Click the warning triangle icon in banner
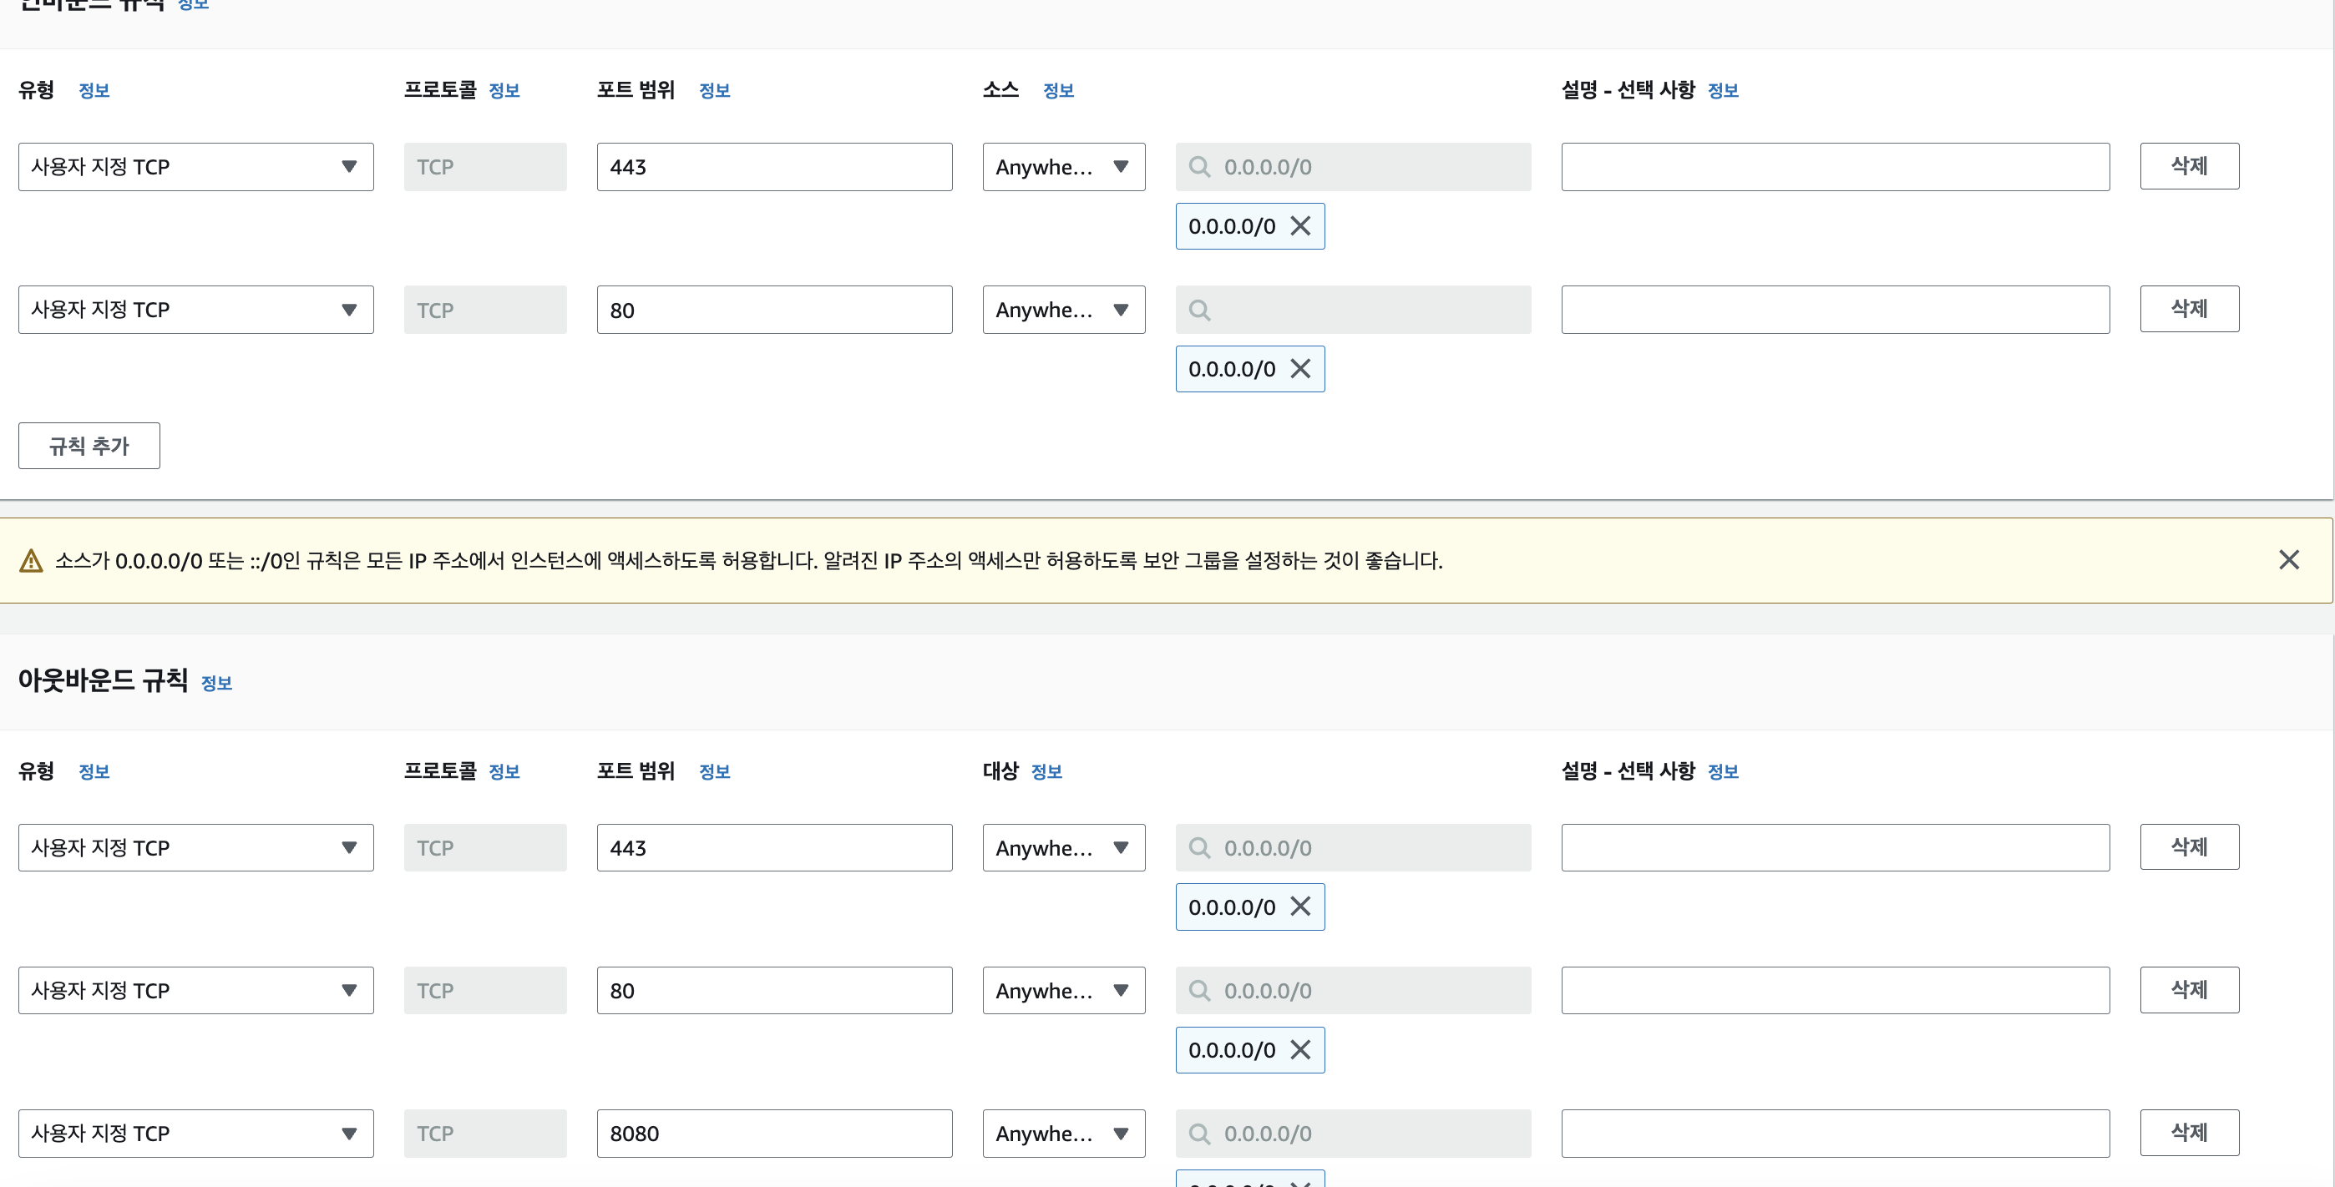The width and height of the screenshot is (2335, 1187). (31, 561)
